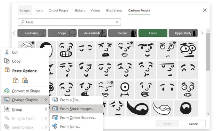The width and height of the screenshot is (216, 131).
Task: Switch to the Icons tab
Action: (39, 10)
